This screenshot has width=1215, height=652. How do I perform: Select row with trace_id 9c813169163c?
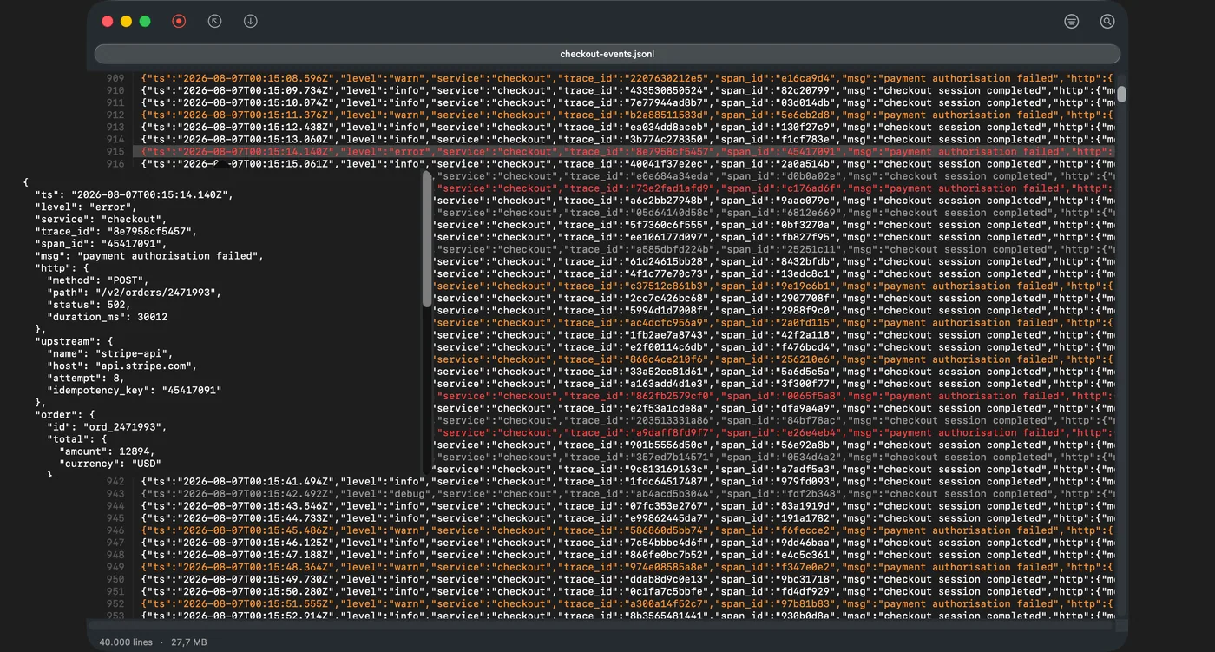774,469
